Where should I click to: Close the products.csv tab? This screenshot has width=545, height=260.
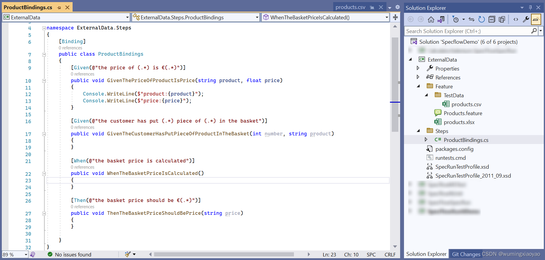click(x=381, y=7)
